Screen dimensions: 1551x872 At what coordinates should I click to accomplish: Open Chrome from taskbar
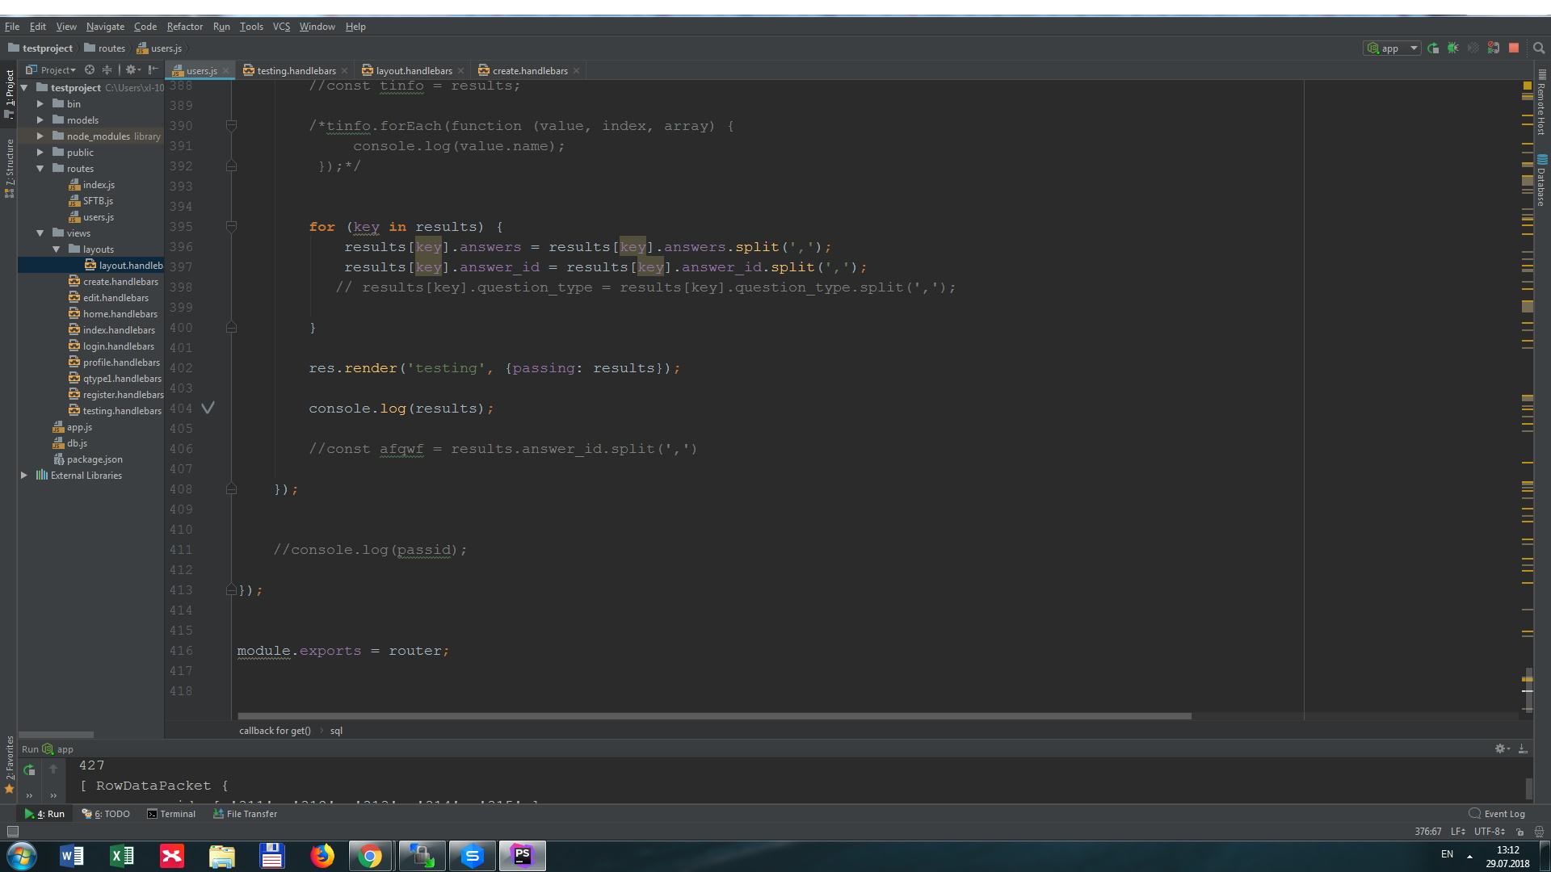pyautogui.click(x=370, y=856)
